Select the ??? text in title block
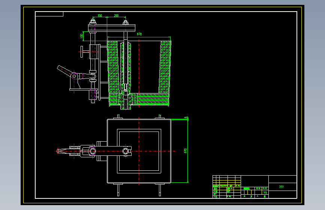This screenshot has width=325, height=210. [x=281, y=186]
